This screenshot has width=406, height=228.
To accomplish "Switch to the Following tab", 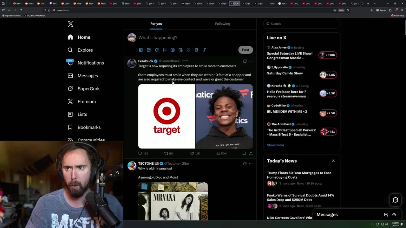I will pos(223,24).
